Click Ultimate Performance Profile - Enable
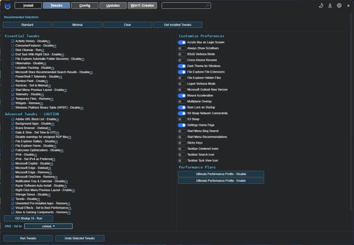 (x=221, y=181)
